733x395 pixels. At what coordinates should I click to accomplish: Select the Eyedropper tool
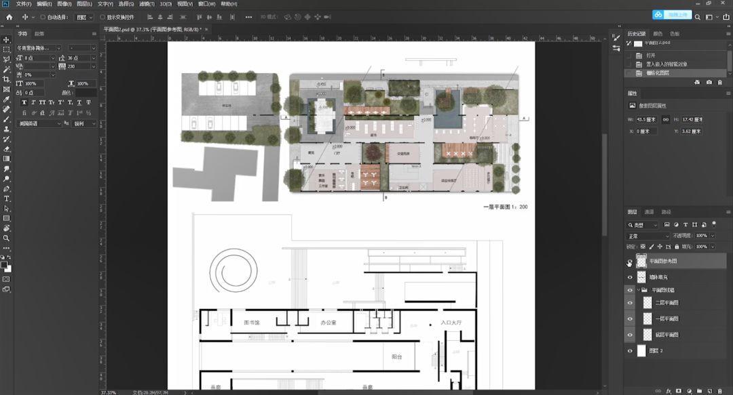click(x=7, y=100)
